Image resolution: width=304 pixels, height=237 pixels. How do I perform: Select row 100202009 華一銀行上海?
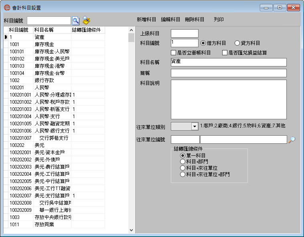click(54, 210)
